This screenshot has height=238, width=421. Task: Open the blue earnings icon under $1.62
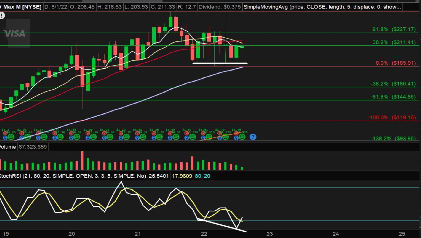(187, 138)
